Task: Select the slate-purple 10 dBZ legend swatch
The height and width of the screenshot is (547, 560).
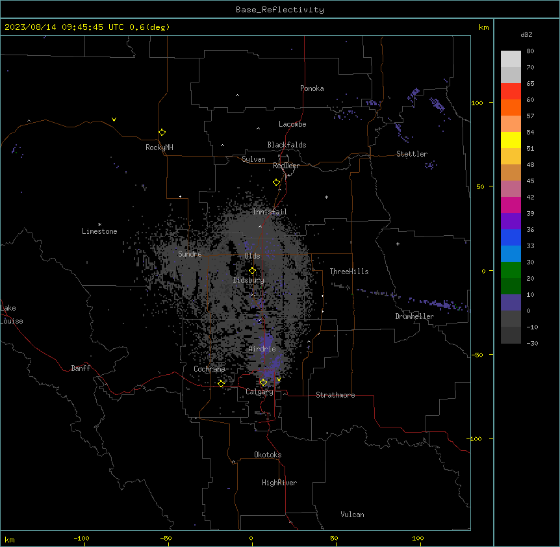Action: [x=511, y=303]
